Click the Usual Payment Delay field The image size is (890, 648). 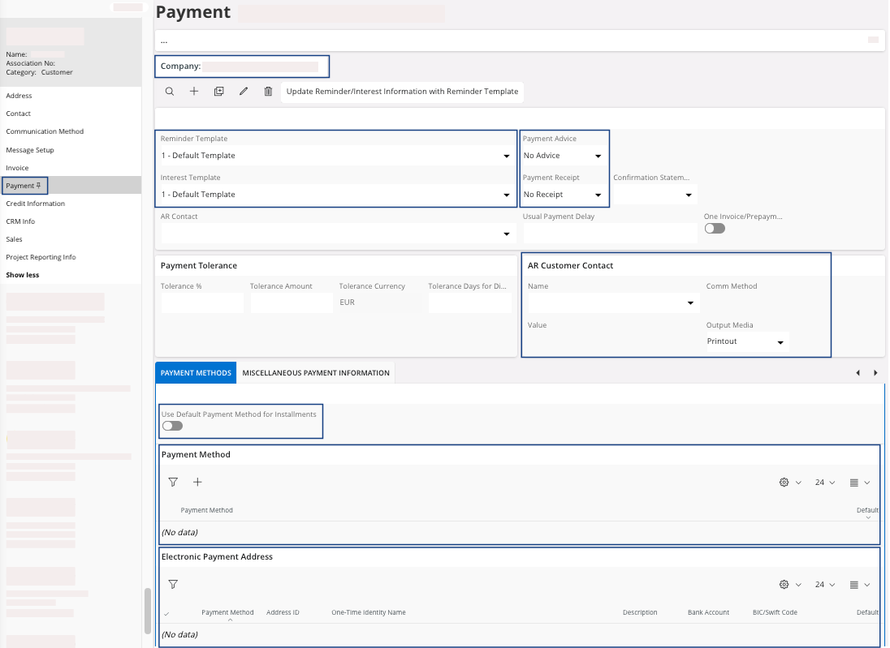click(605, 234)
